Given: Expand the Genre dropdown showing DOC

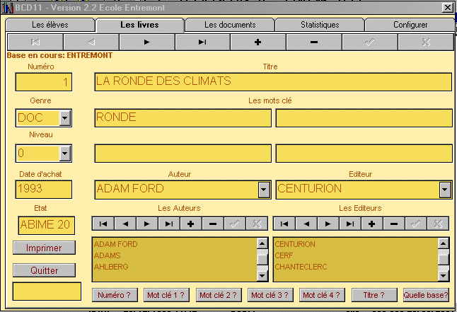Looking at the screenshot, I should 65,117.
